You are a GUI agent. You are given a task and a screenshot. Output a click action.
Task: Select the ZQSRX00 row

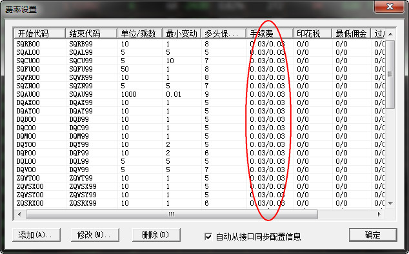point(199,203)
